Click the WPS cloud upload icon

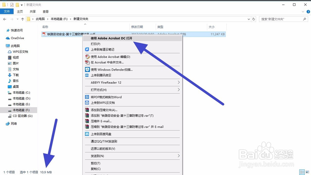click(x=87, y=103)
